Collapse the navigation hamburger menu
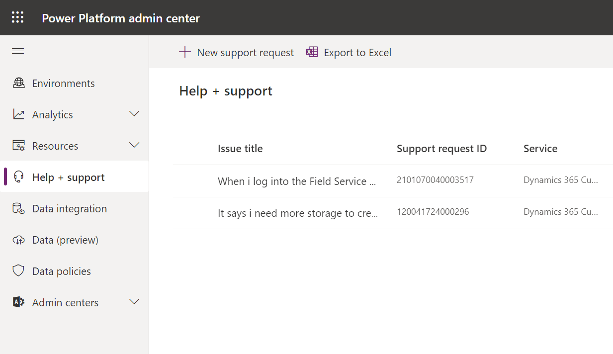Screen dimensions: 613x354 [18, 51]
